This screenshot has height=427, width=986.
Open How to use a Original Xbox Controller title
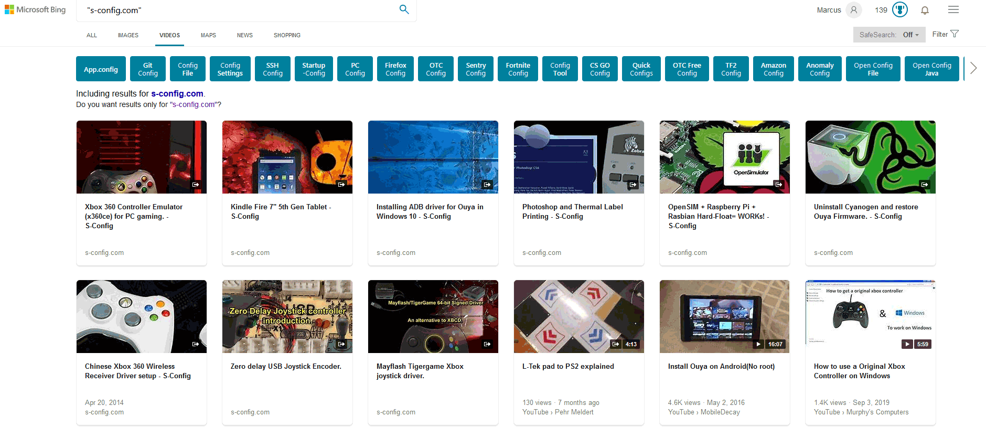pos(860,371)
